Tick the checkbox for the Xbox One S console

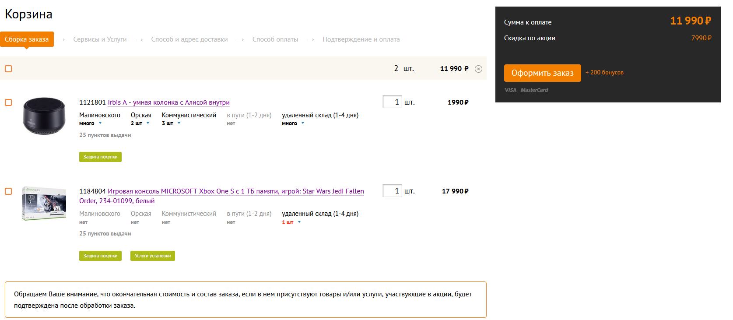point(8,191)
